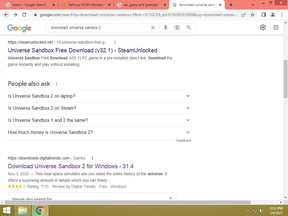Click the browser address bar URL
The height and width of the screenshot is (216, 288).
[138, 15]
